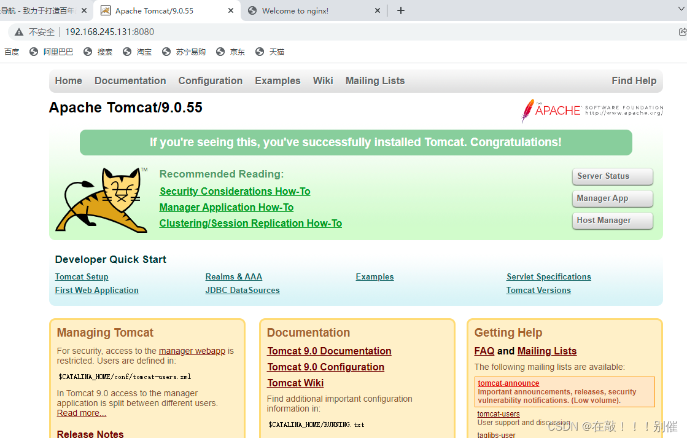The width and height of the screenshot is (687, 438).
Task: Open the Examples quick start link
Action: (x=375, y=276)
